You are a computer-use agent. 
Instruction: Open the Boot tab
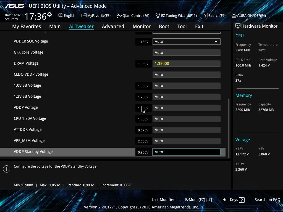[x=164, y=26]
